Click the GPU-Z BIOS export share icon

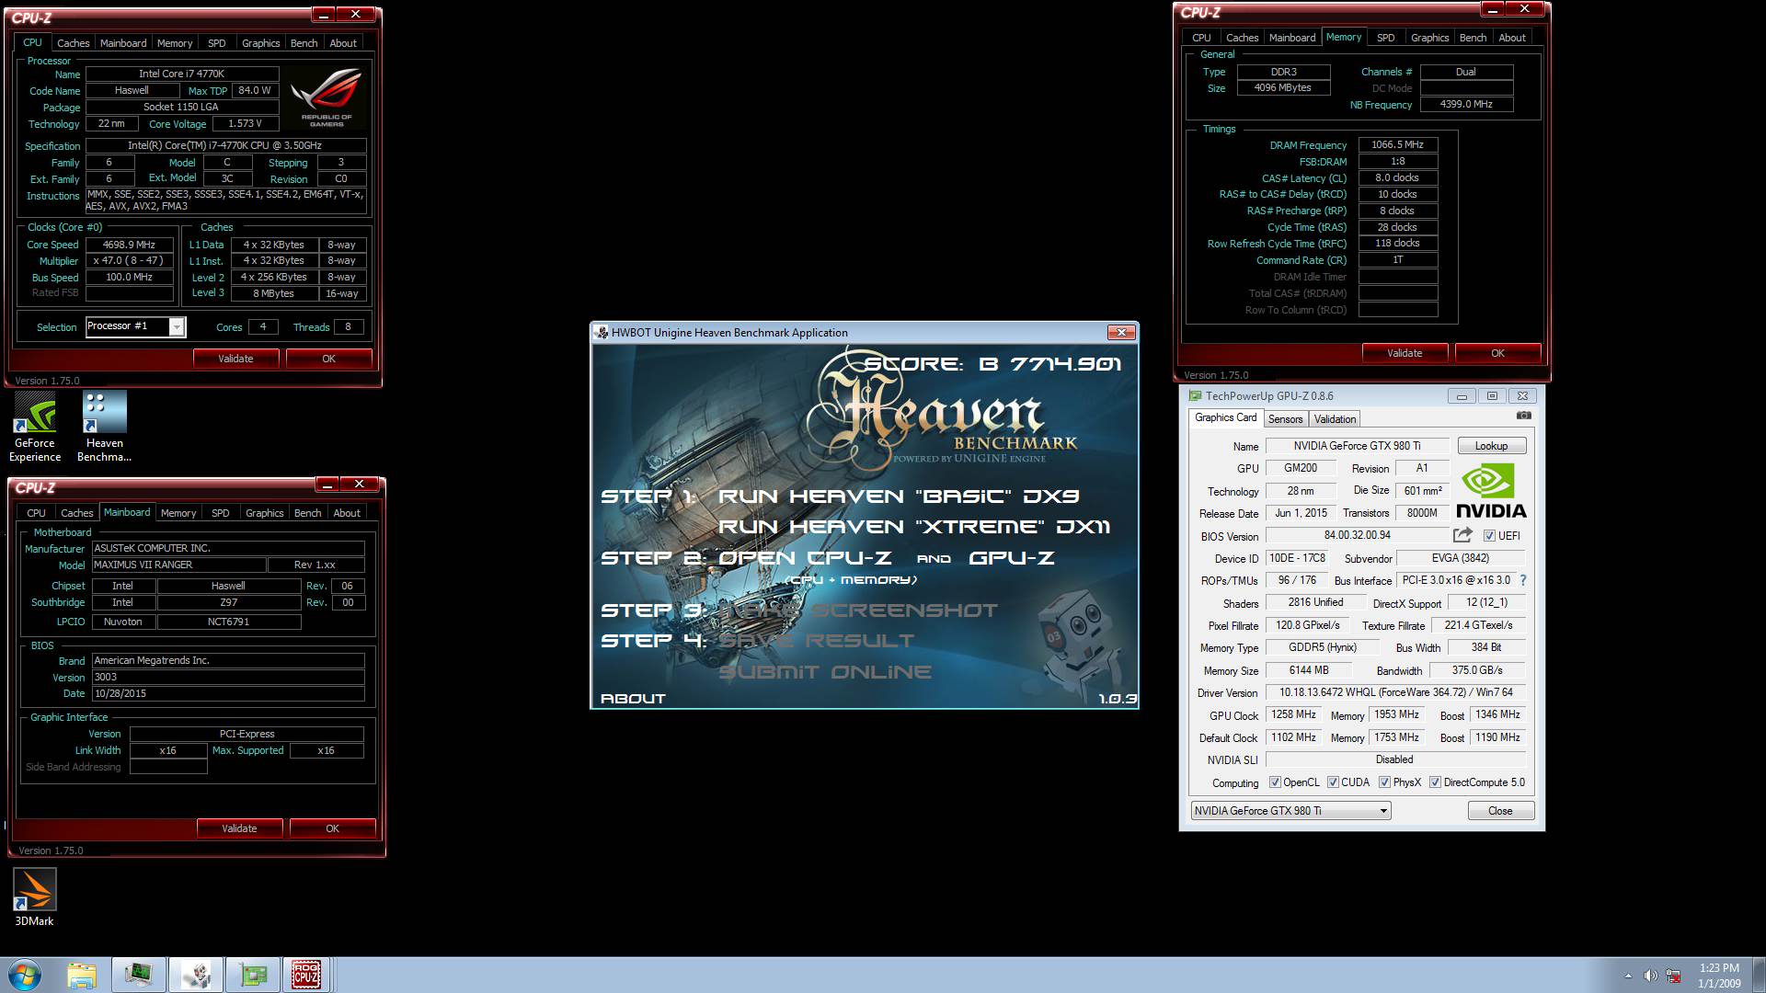point(1462,535)
